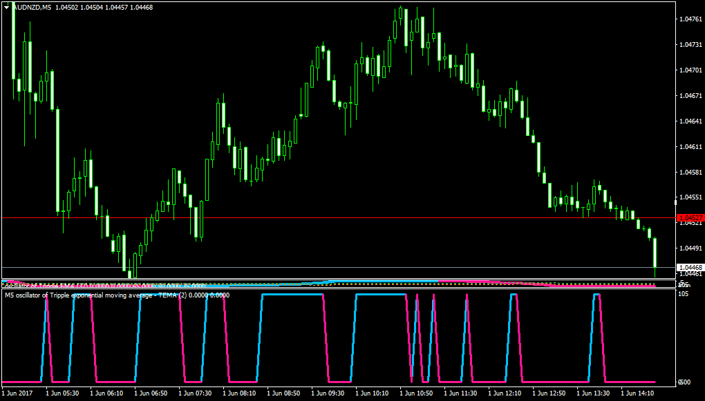Click the 1.04761 price axis label
The width and height of the screenshot is (705, 401).
coord(690,19)
